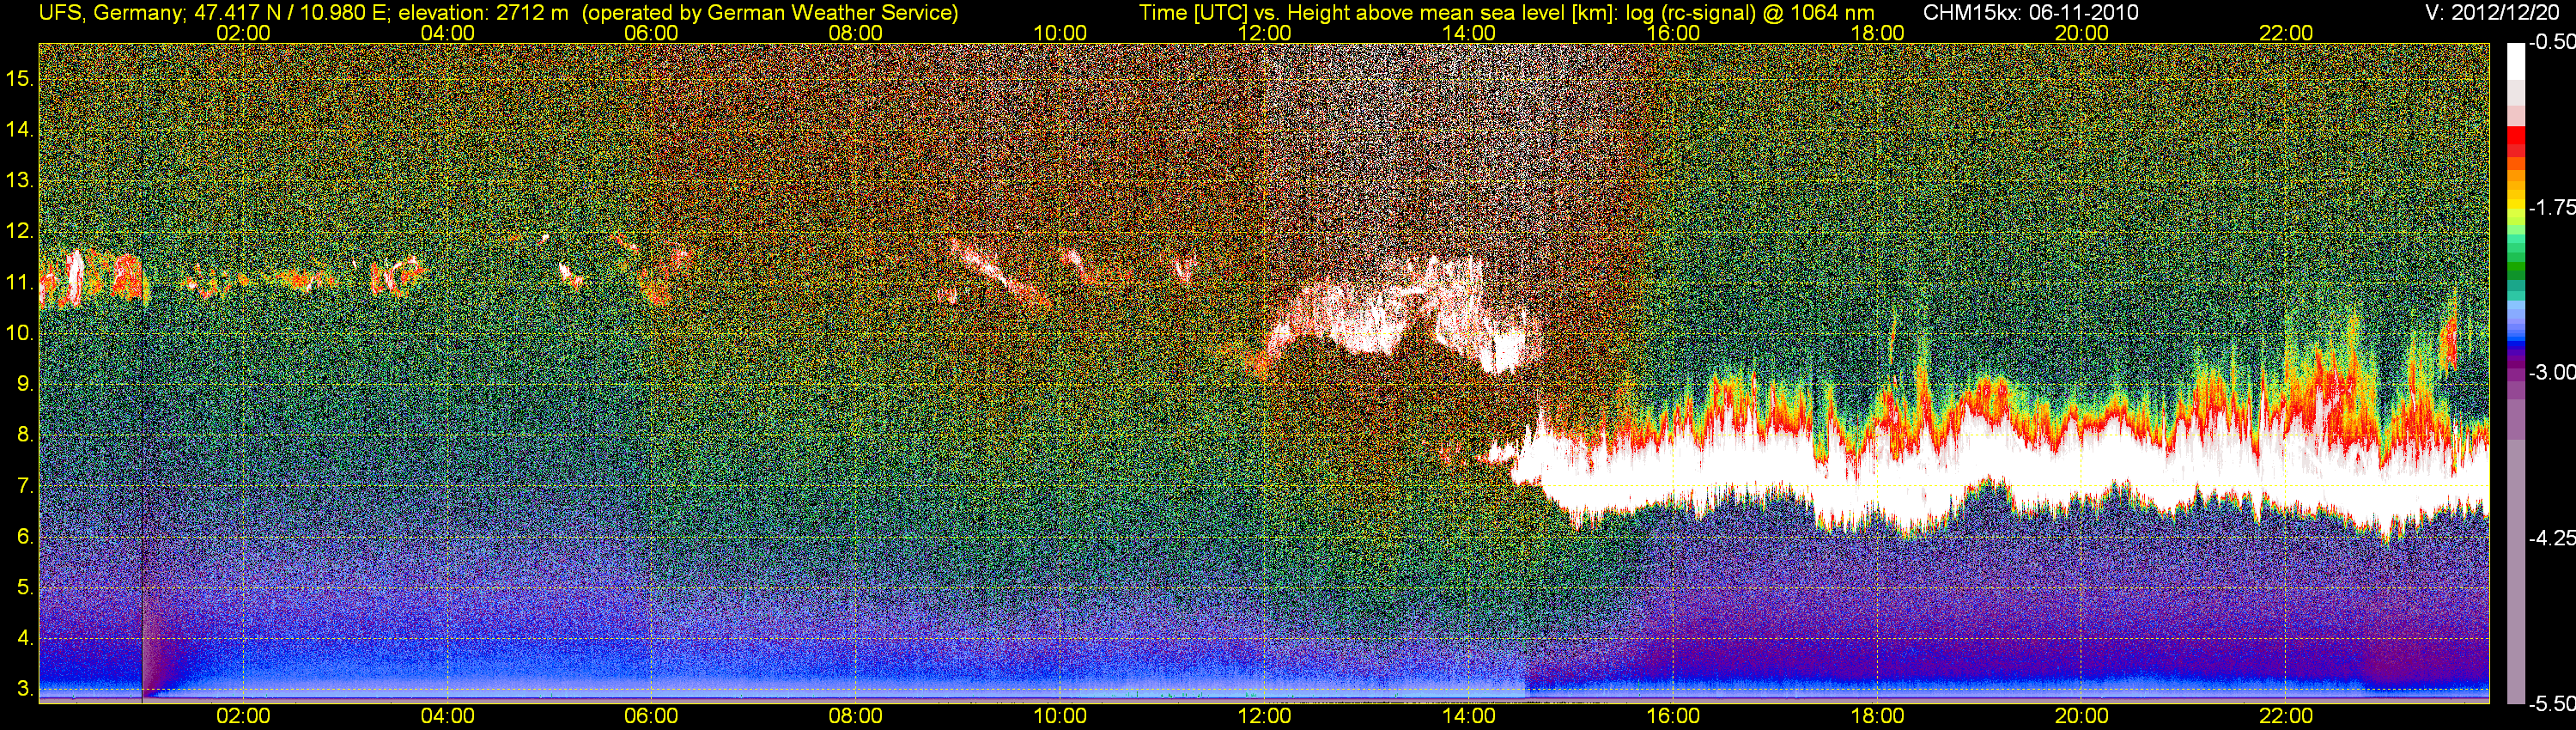The image size is (2576, 730).
Task: Click the 'elevation: 2712 m' text
Action: coord(483,13)
